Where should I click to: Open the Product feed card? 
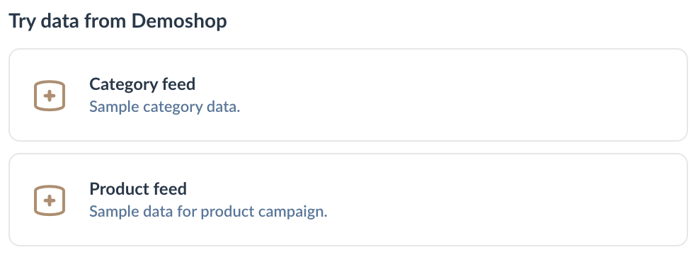click(x=348, y=200)
